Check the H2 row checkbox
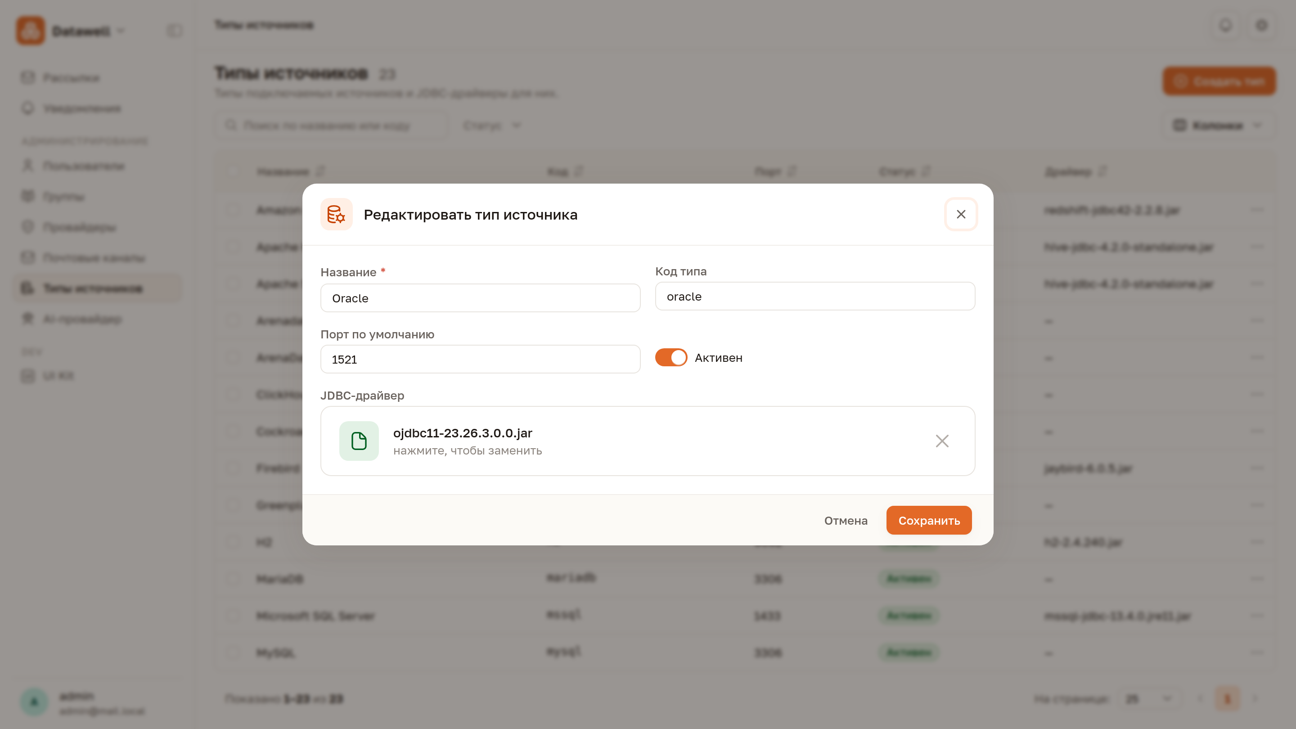Image resolution: width=1296 pixels, height=729 pixels. [x=233, y=542]
